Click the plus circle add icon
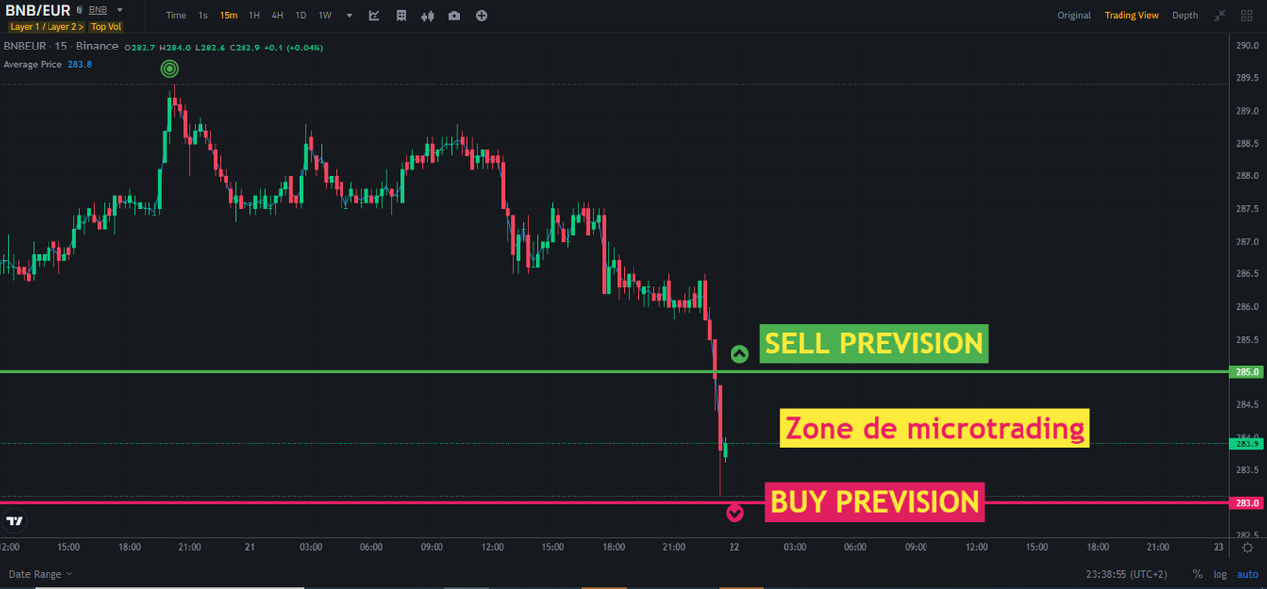The image size is (1267, 589). tap(481, 15)
